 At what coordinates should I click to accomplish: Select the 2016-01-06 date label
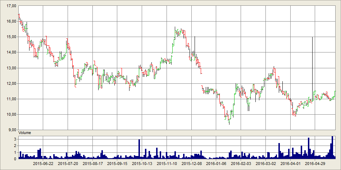pyautogui.click(x=216, y=163)
